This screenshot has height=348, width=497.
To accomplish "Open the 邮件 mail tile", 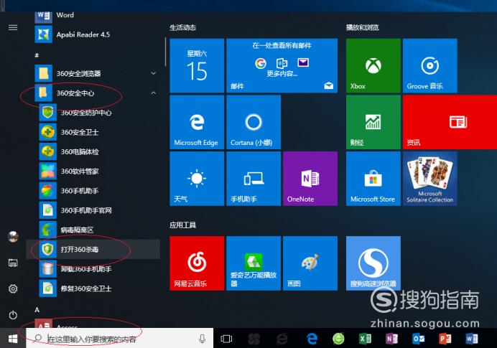I will tap(282, 66).
